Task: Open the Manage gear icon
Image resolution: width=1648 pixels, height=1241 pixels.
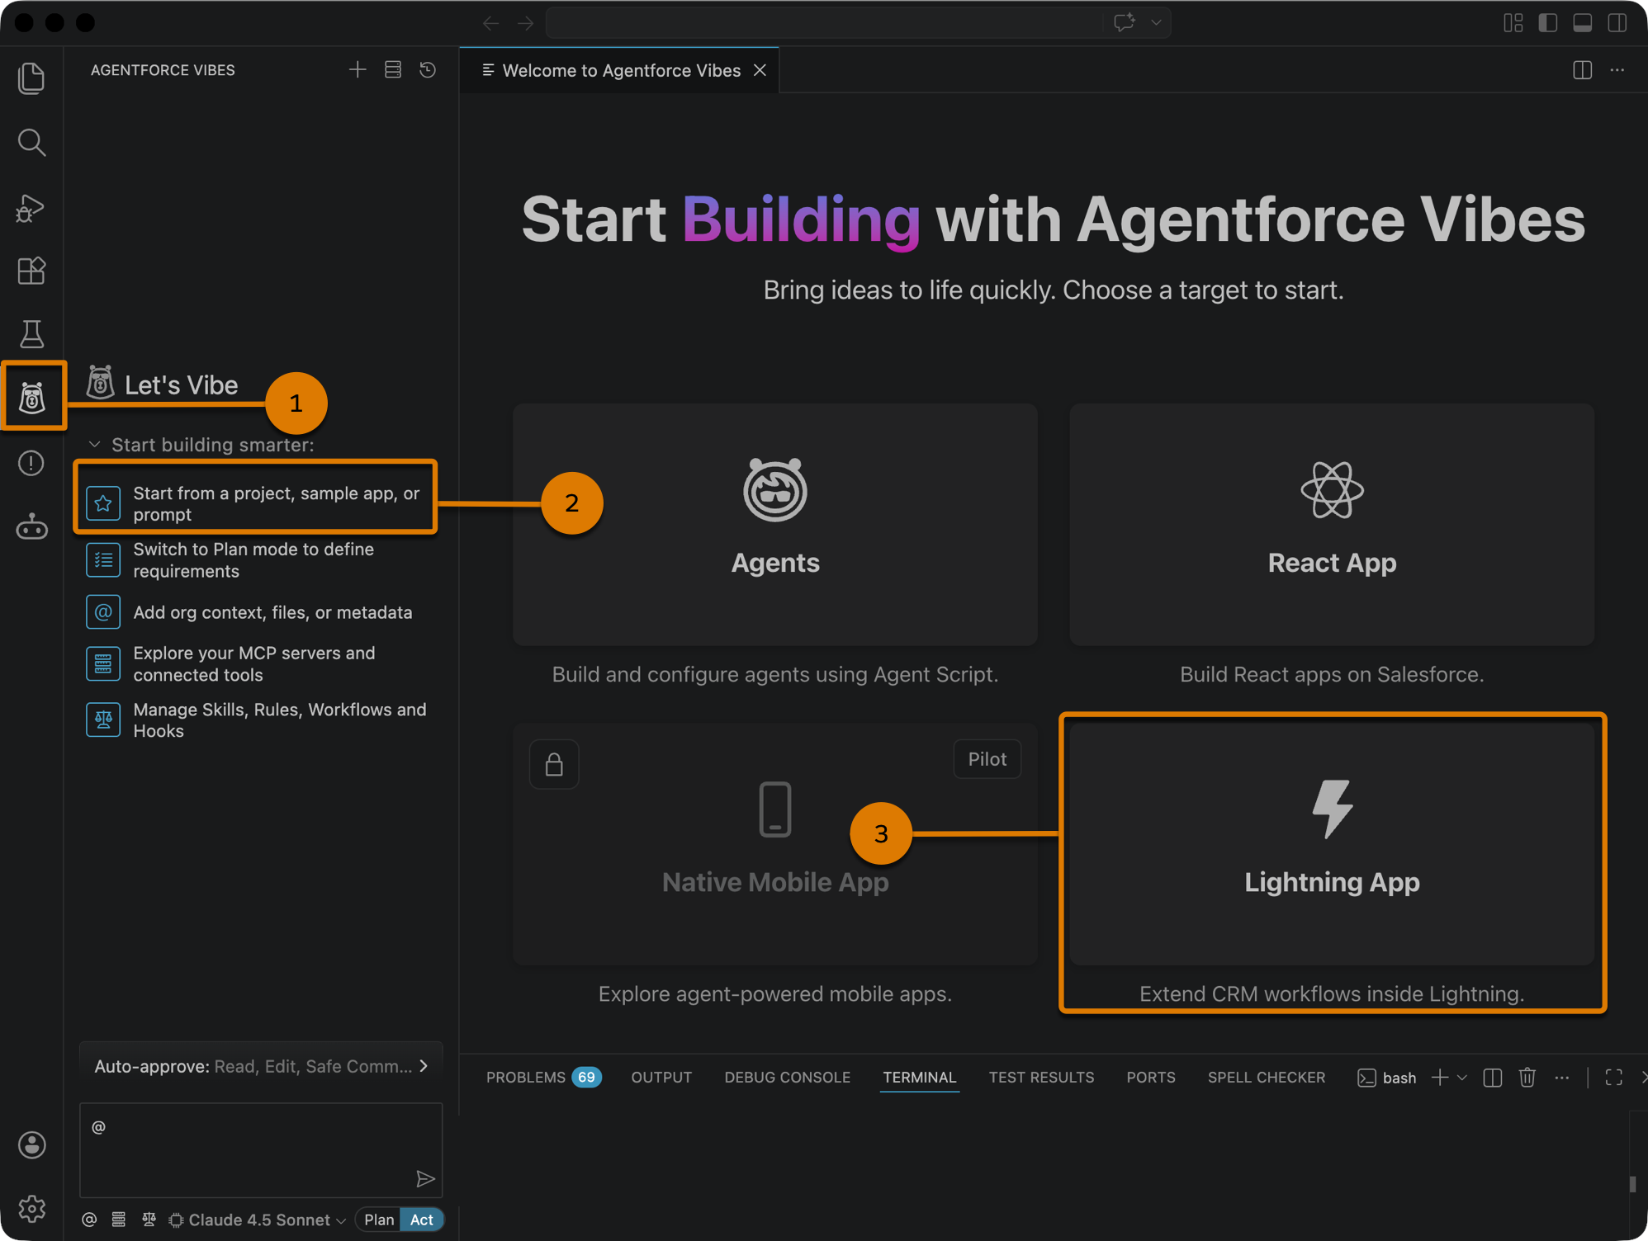Action: click(x=31, y=1208)
